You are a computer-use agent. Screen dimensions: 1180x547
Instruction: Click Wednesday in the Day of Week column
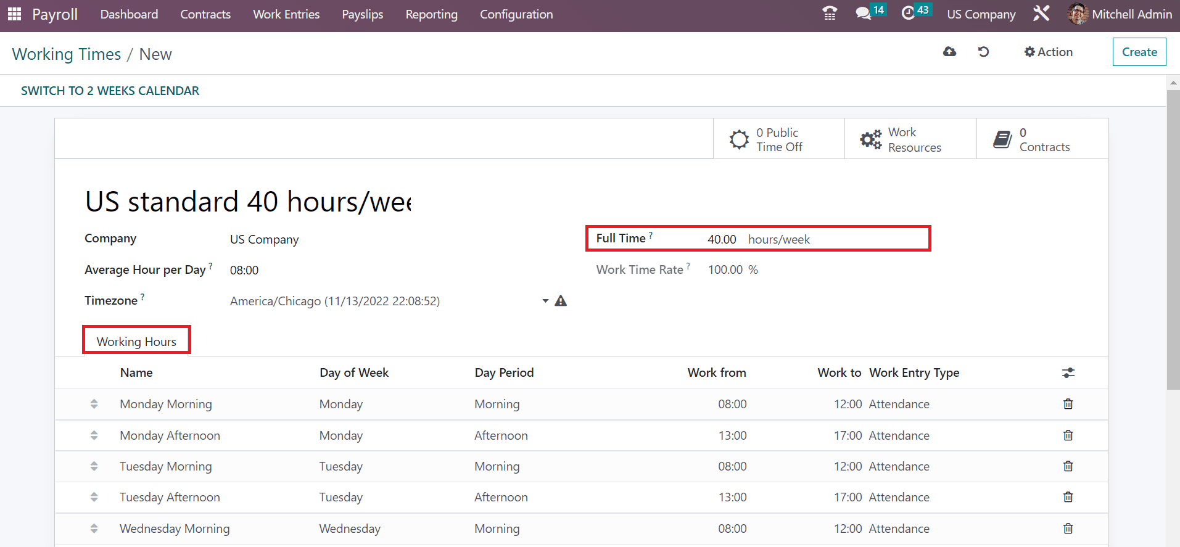pos(350,528)
